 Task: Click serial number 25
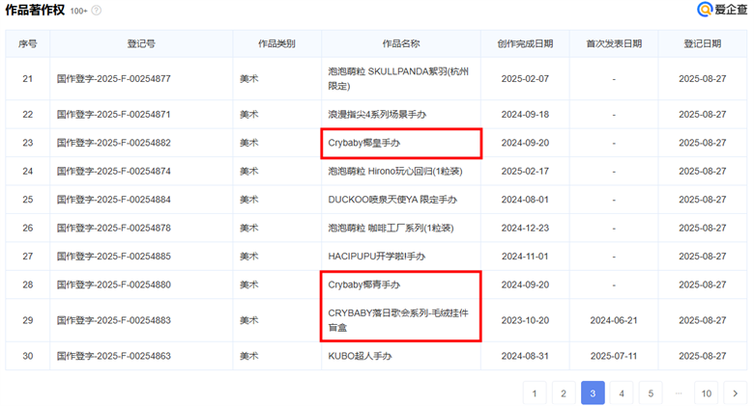[x=27, y=200]
